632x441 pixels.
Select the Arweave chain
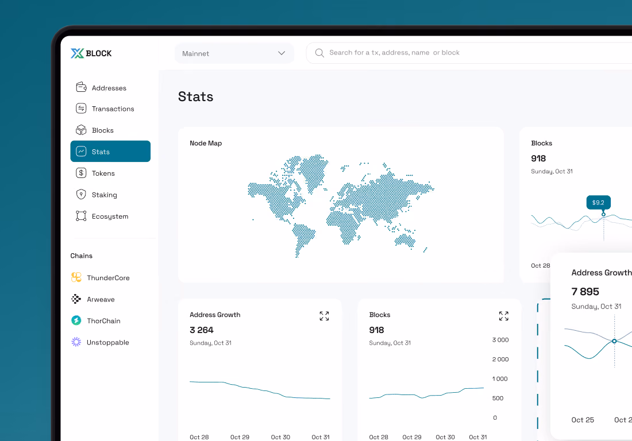coord(93,299)
